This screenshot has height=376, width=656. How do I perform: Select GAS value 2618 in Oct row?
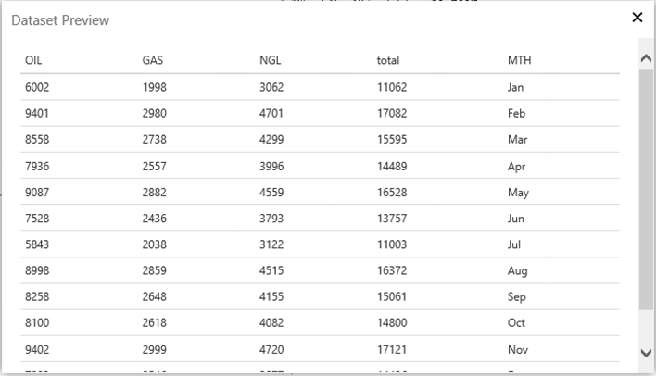click(156, 323)
